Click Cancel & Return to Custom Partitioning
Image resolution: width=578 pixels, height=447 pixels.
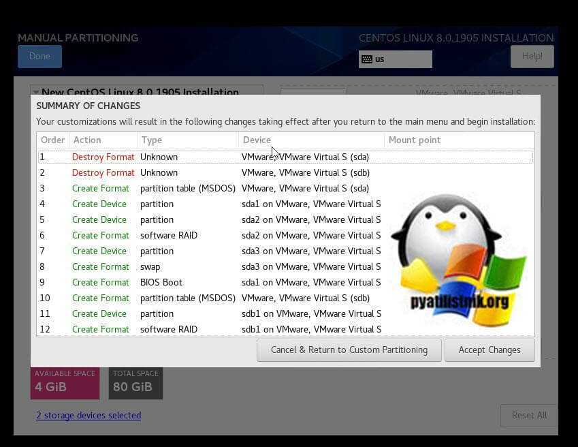click(349, 350)
